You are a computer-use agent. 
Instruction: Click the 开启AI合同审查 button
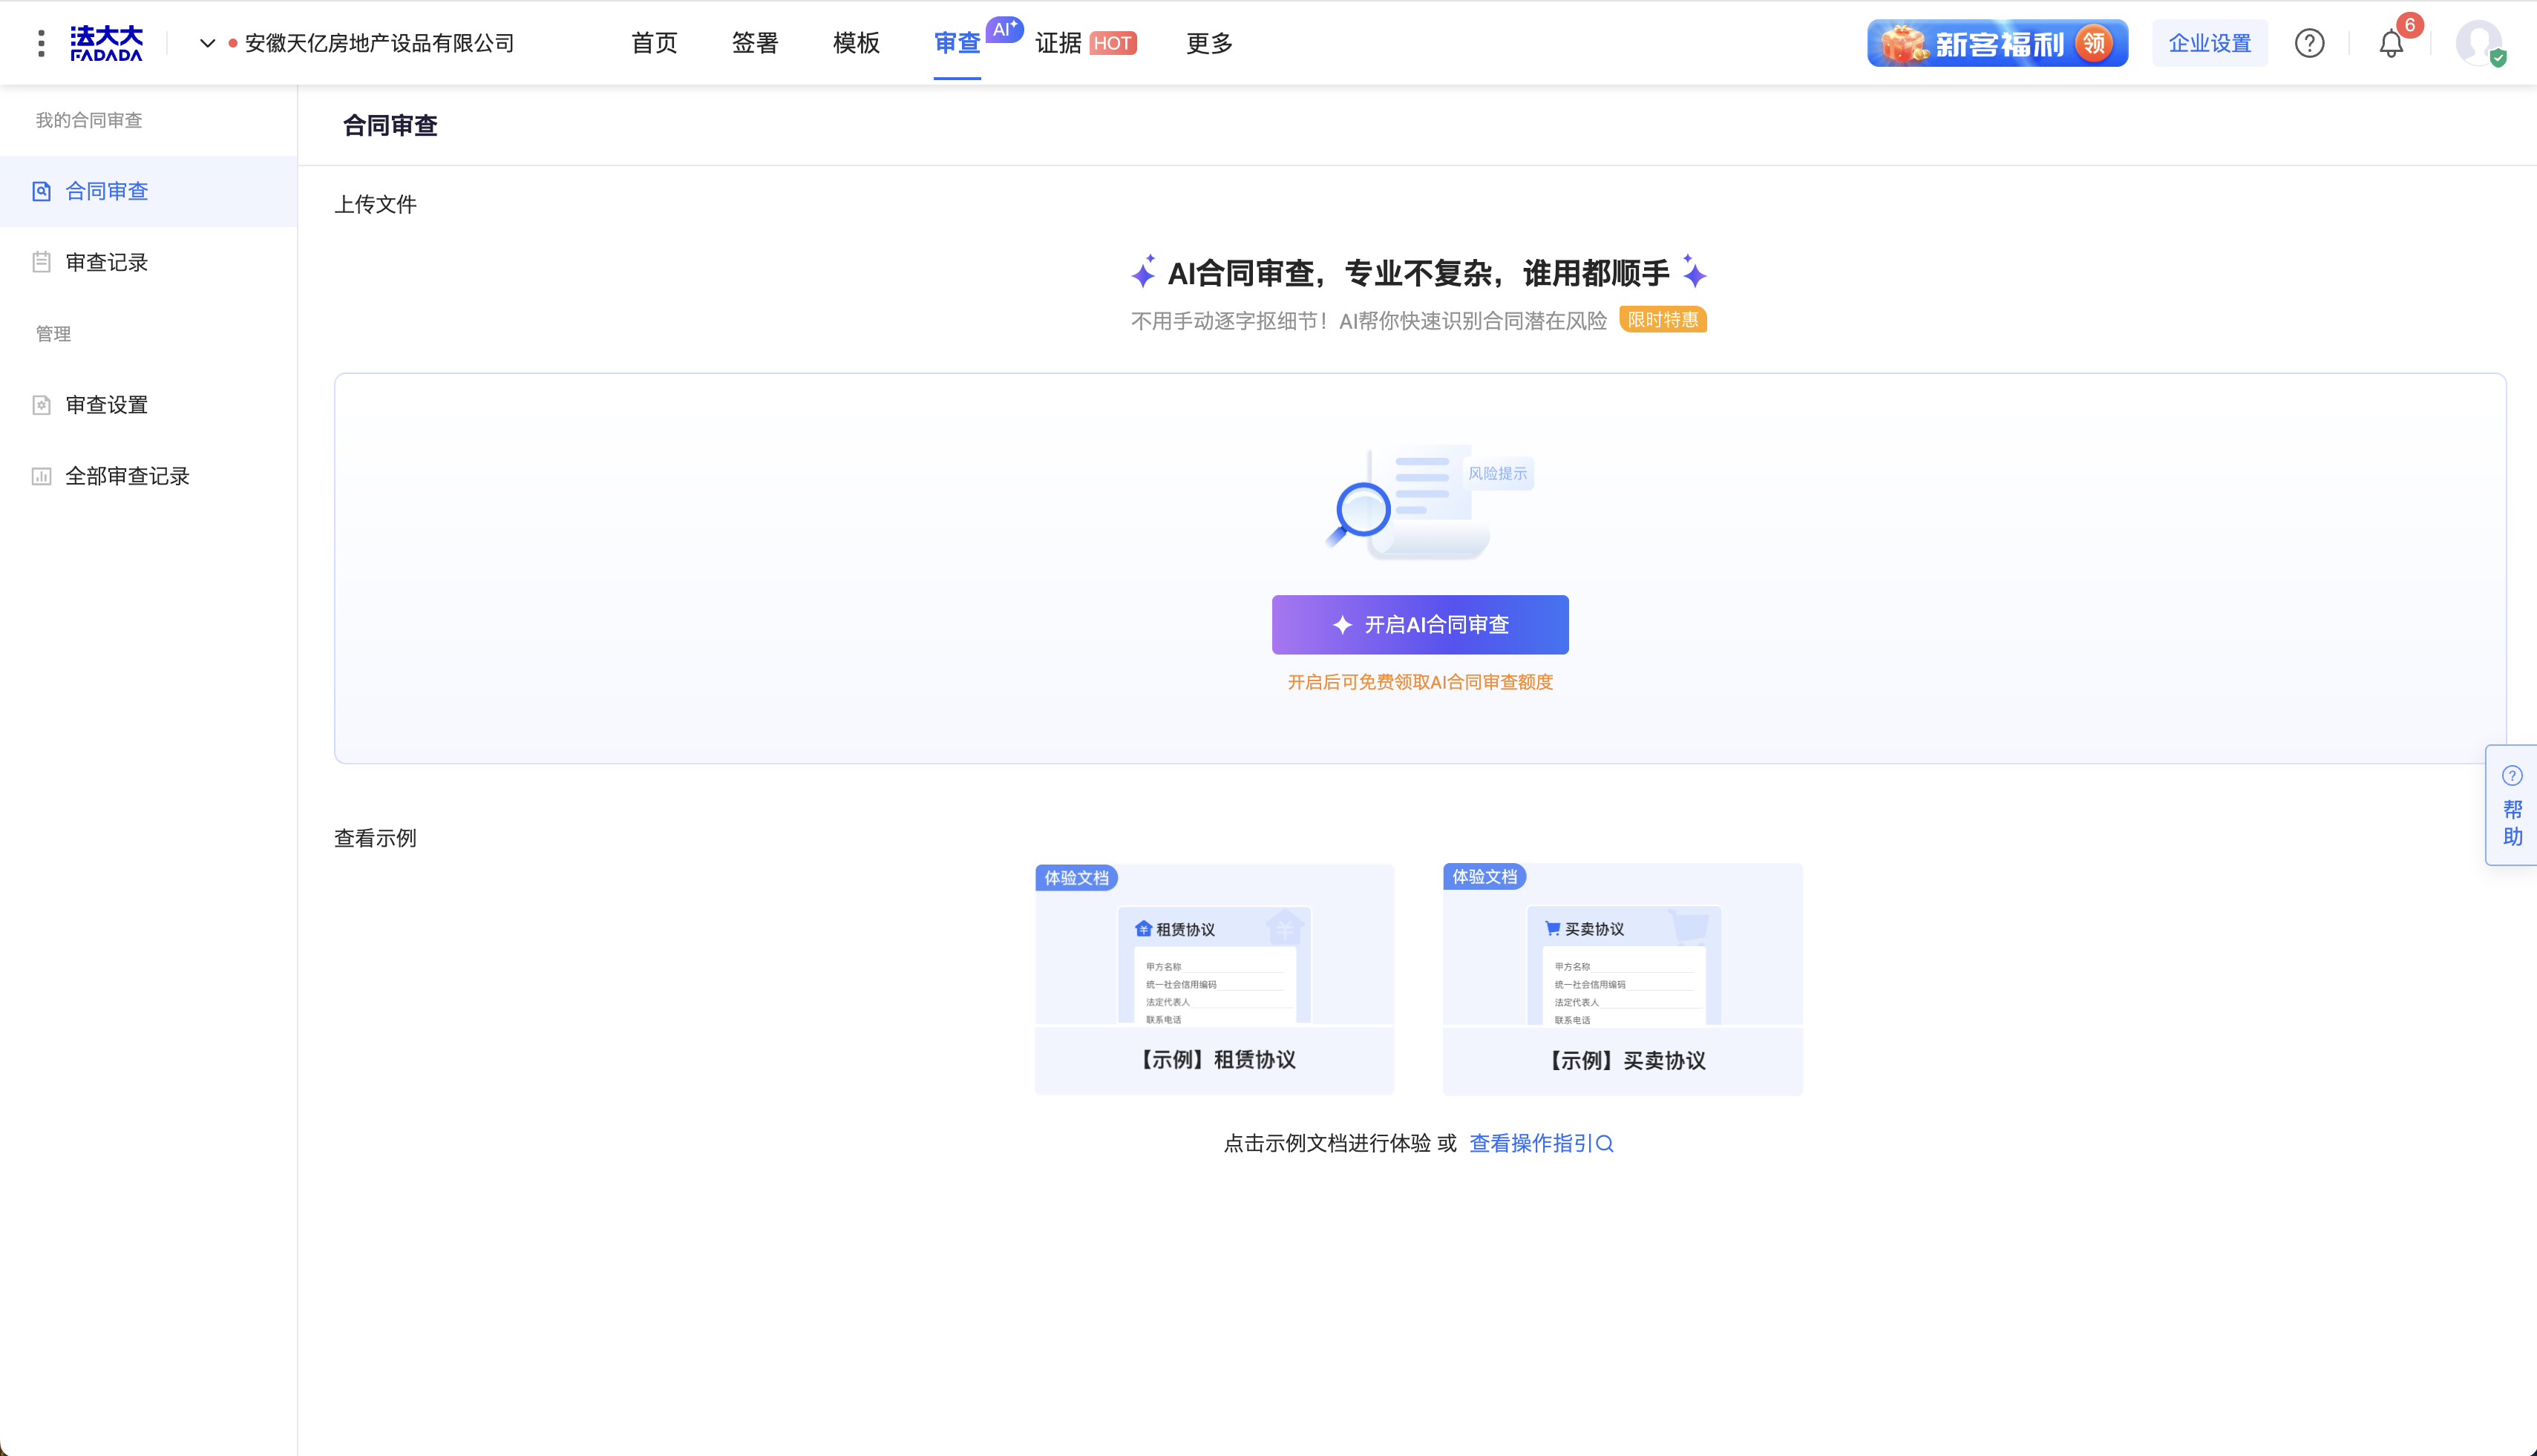[1419, 625]
